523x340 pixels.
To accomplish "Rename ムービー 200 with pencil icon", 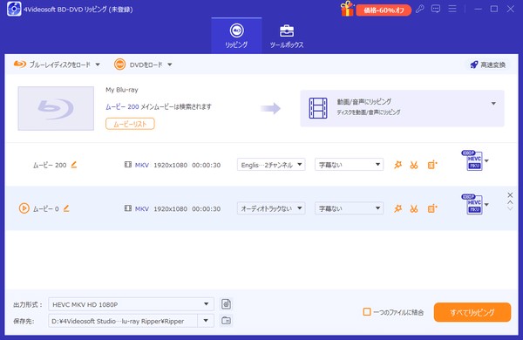I will coord(74,165).
